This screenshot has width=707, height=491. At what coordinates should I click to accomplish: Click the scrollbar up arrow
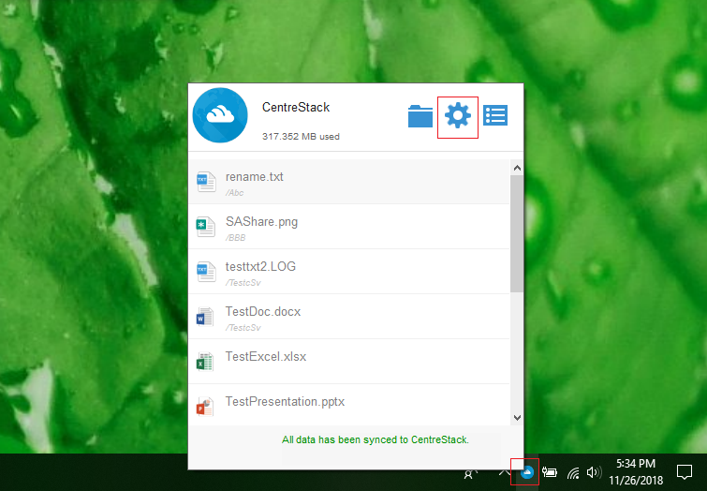(x=517, y=168)
